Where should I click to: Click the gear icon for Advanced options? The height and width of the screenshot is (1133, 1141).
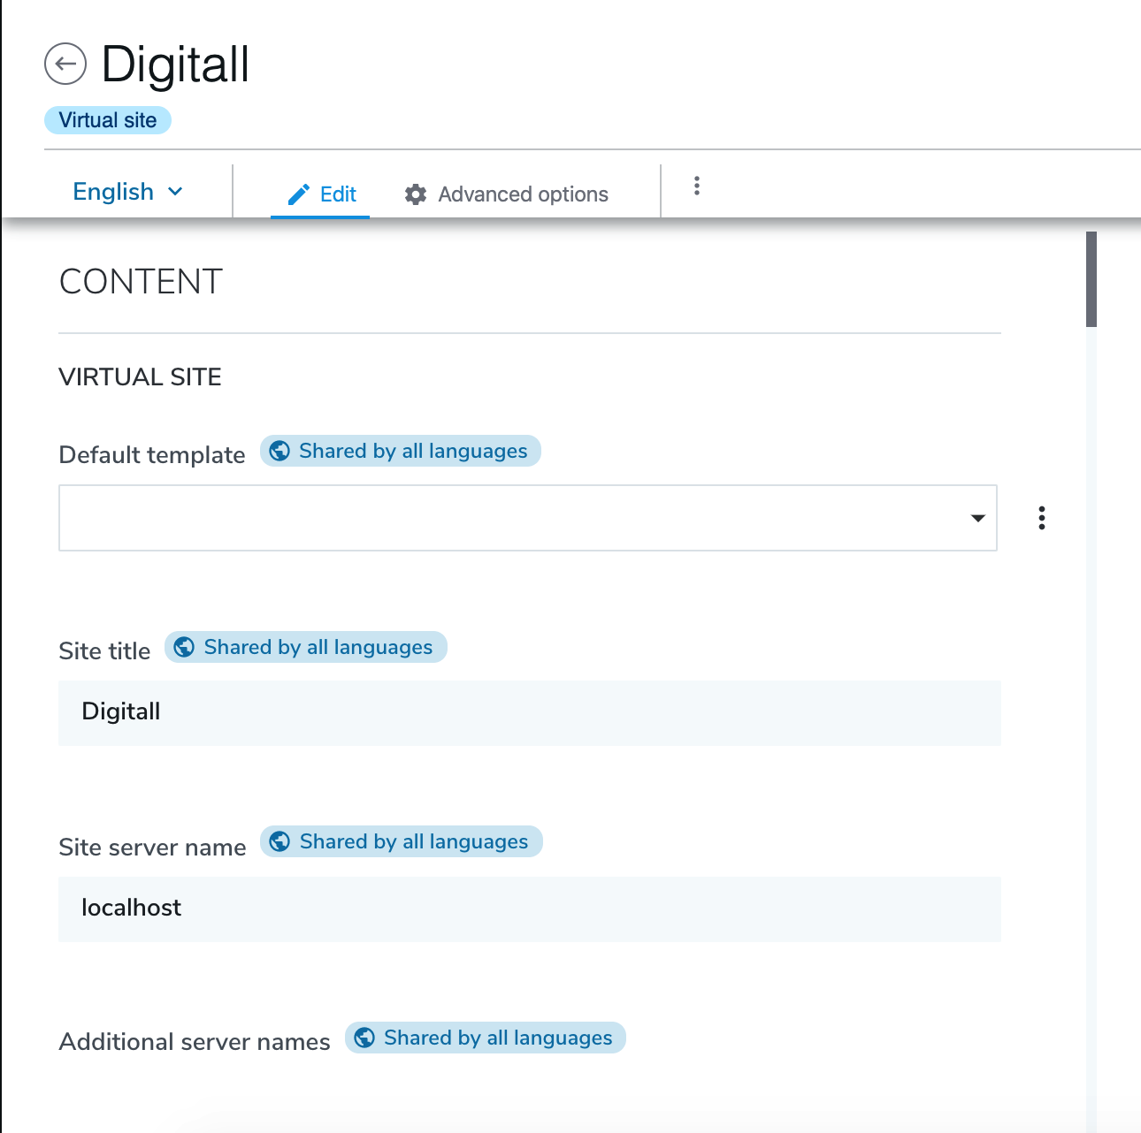point(416,194)
